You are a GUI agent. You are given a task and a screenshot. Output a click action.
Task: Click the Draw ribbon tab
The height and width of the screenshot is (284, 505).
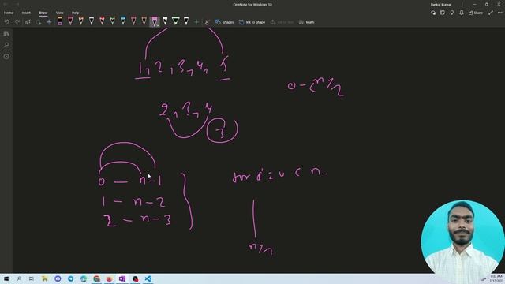click(43, 13)
